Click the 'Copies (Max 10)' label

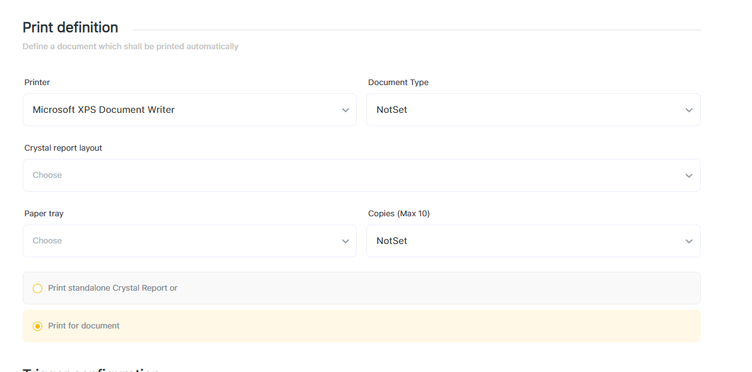tap(398, 214)
